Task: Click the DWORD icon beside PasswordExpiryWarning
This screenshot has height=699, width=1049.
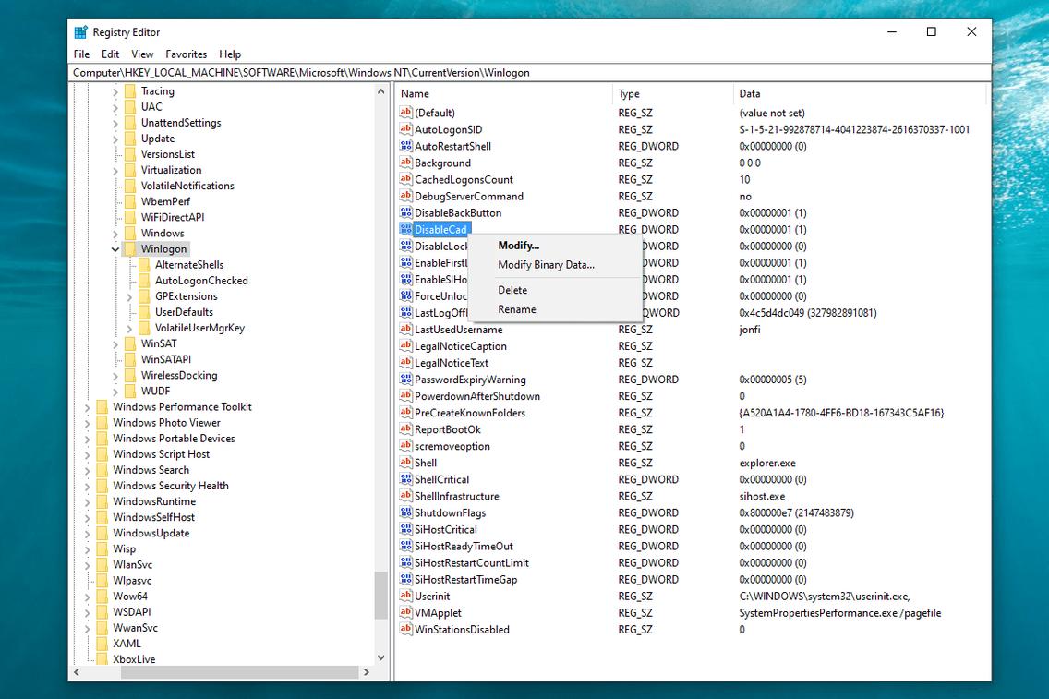Action: pos(405,380)
